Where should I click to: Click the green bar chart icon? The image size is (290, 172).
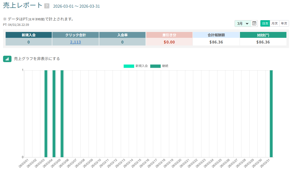pos(7,59)
